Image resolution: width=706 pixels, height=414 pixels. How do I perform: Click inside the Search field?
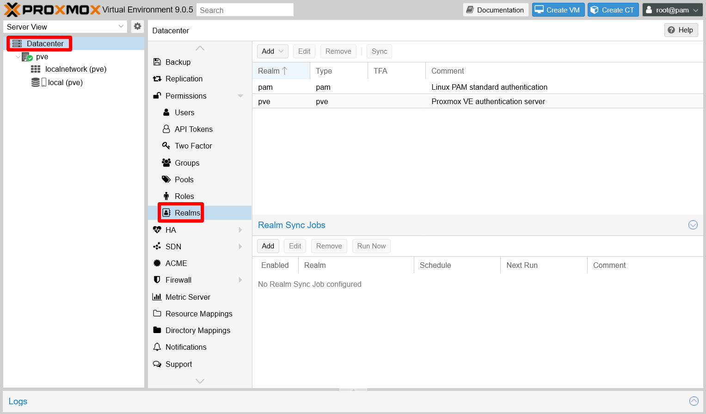point(245,9)
